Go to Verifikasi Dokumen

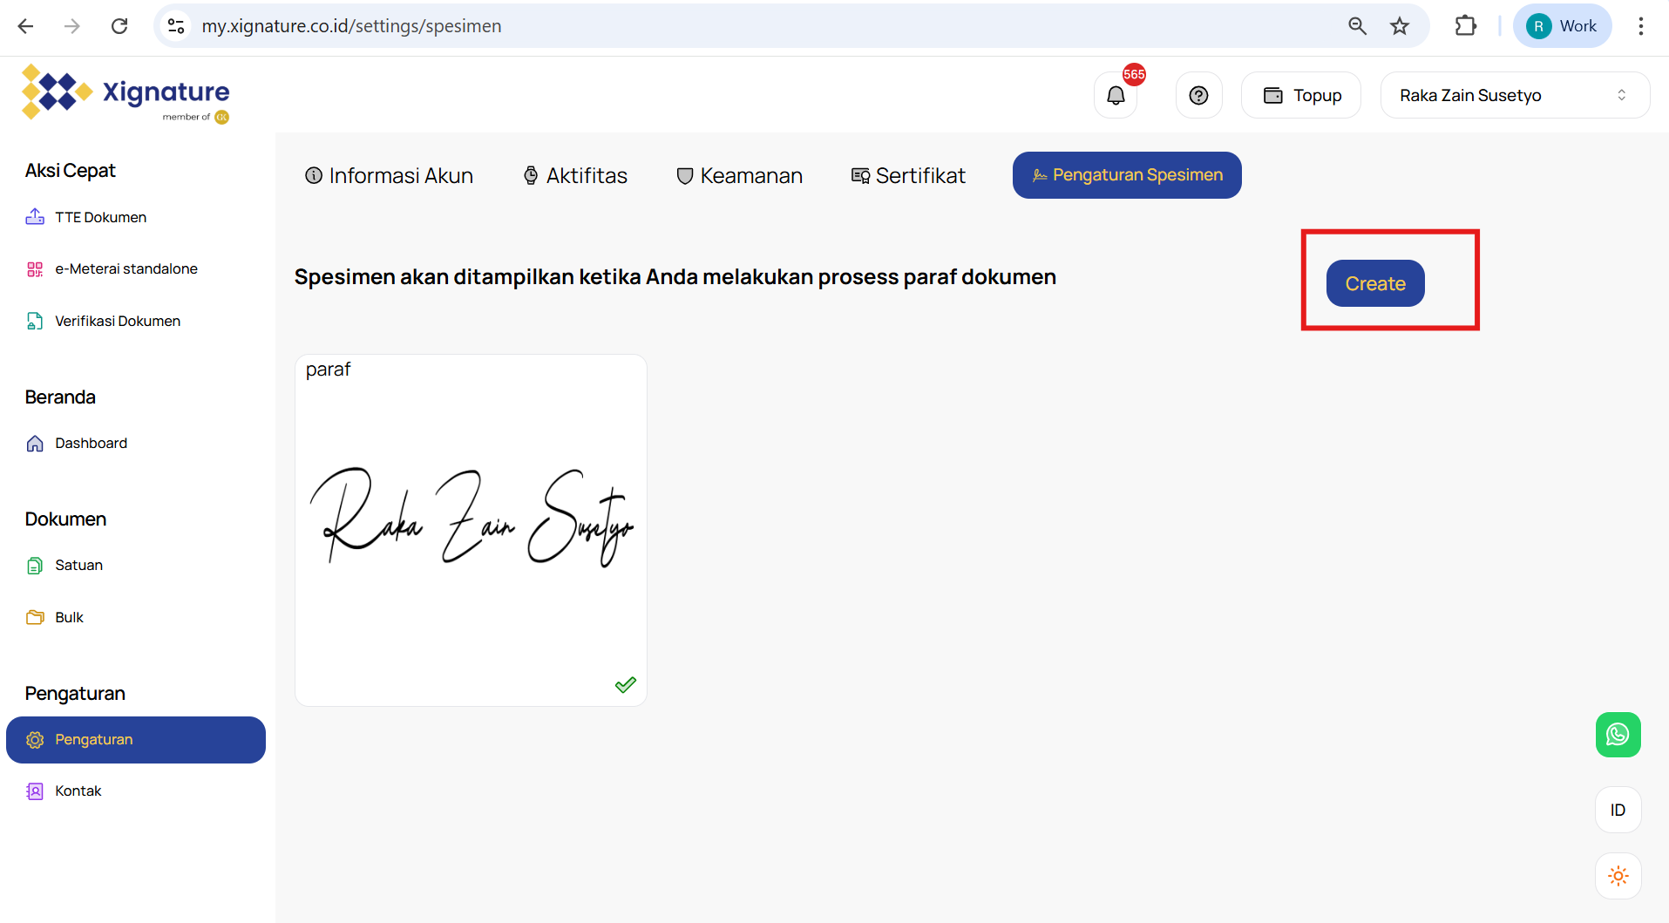point(117,322)
